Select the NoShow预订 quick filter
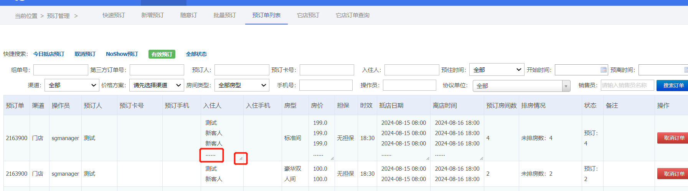Image resolution: width=688 pixels, height=191 pixels. [x=122, y=54]
